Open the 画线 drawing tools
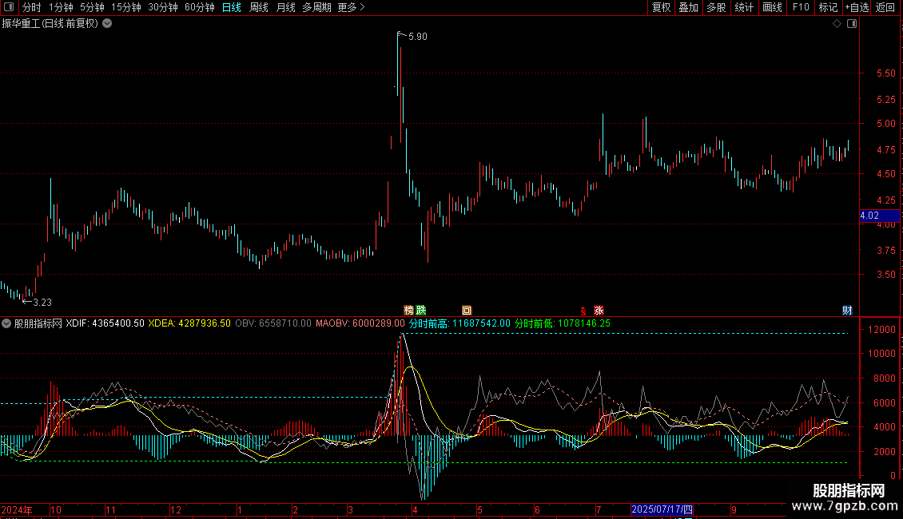This screenshot has width=903, height=519. tap(772, 7)
